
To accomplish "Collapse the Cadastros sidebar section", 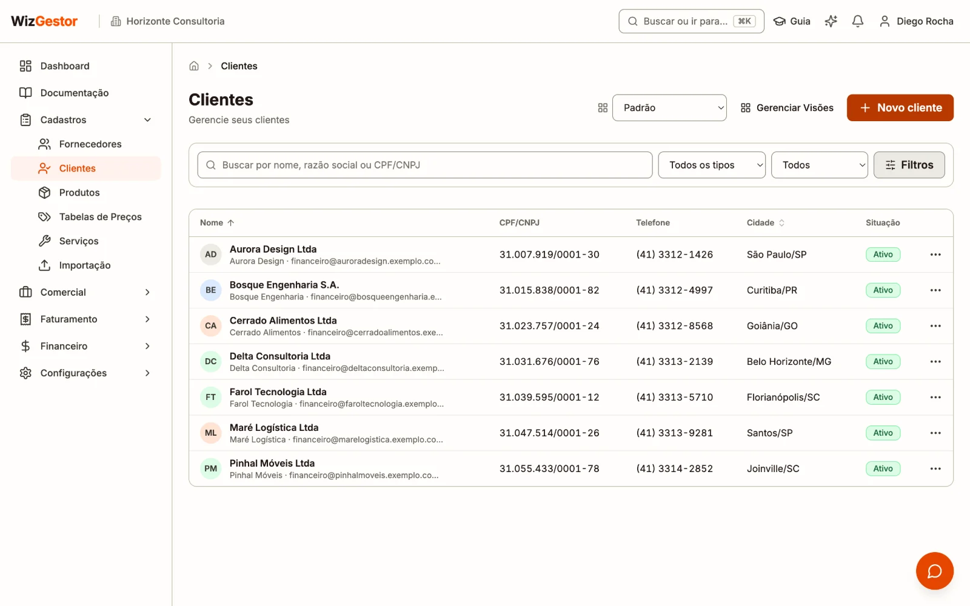I will 85,120.
